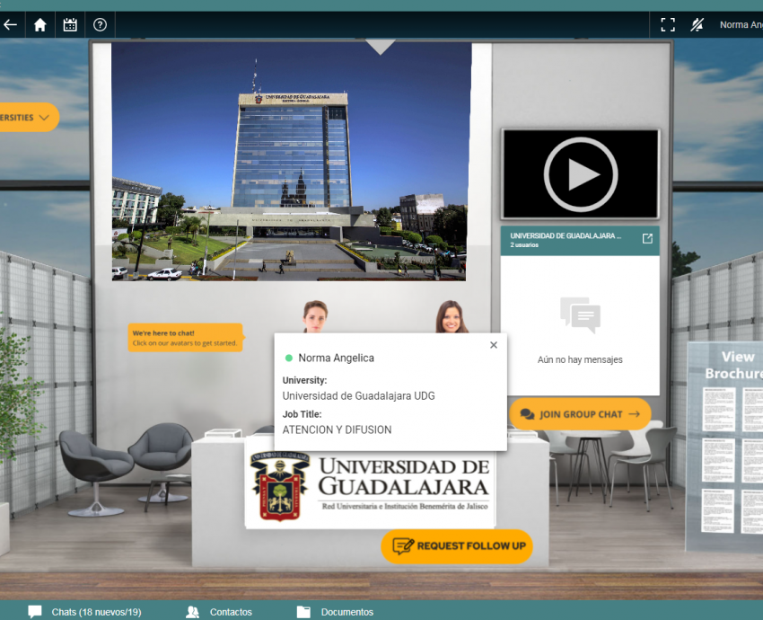Click Join Group Chat button
The width and height of the screenshot is (763, 620).
click(x=580, y=414)
